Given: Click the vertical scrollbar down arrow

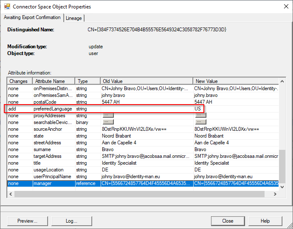Looking at the screenshot, I should tap(282, 186).
